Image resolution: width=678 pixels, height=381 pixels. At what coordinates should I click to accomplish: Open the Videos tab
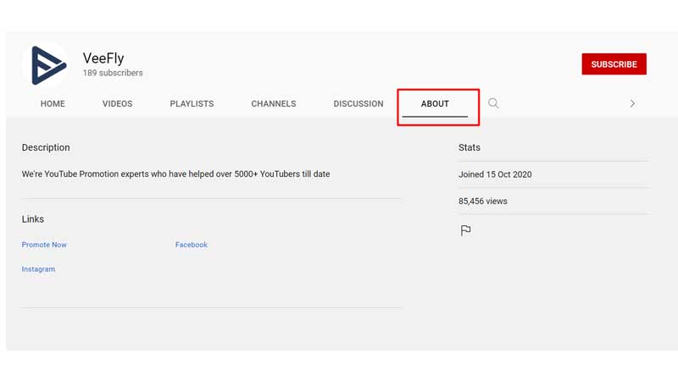coord(117,103)
